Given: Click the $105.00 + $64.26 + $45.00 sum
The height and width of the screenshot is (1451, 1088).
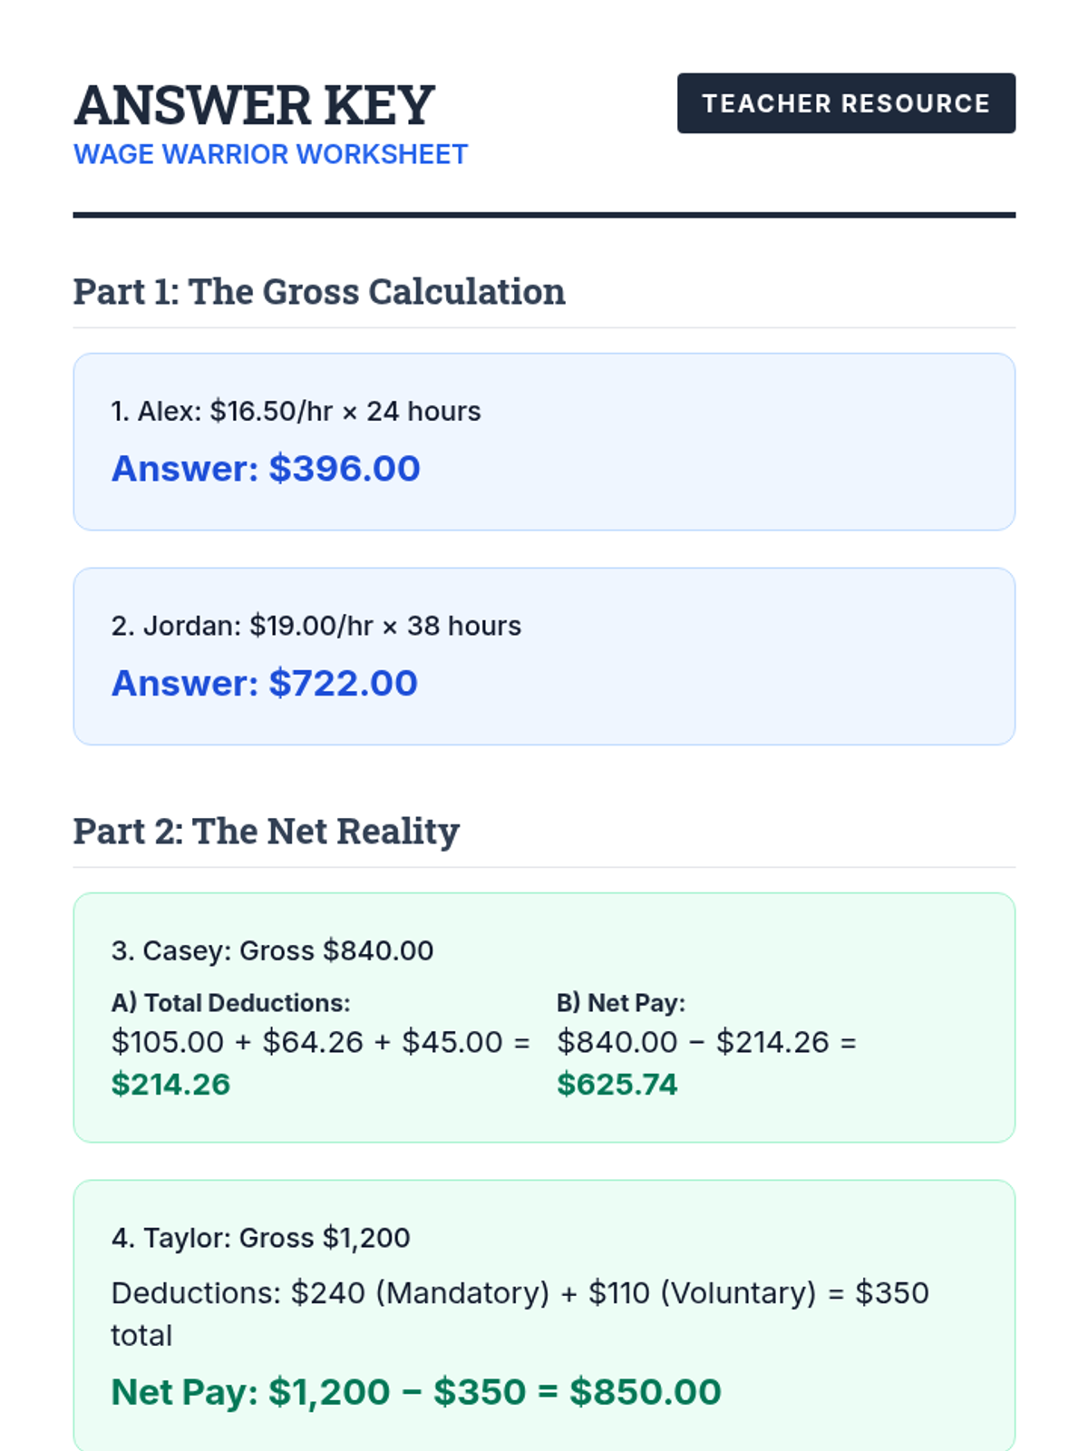Looking at the screenshot, I should pos(320,1043).
